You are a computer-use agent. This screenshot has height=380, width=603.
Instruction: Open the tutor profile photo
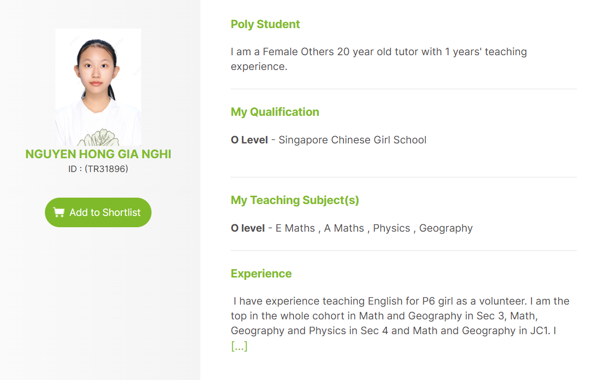pos(98,87)
